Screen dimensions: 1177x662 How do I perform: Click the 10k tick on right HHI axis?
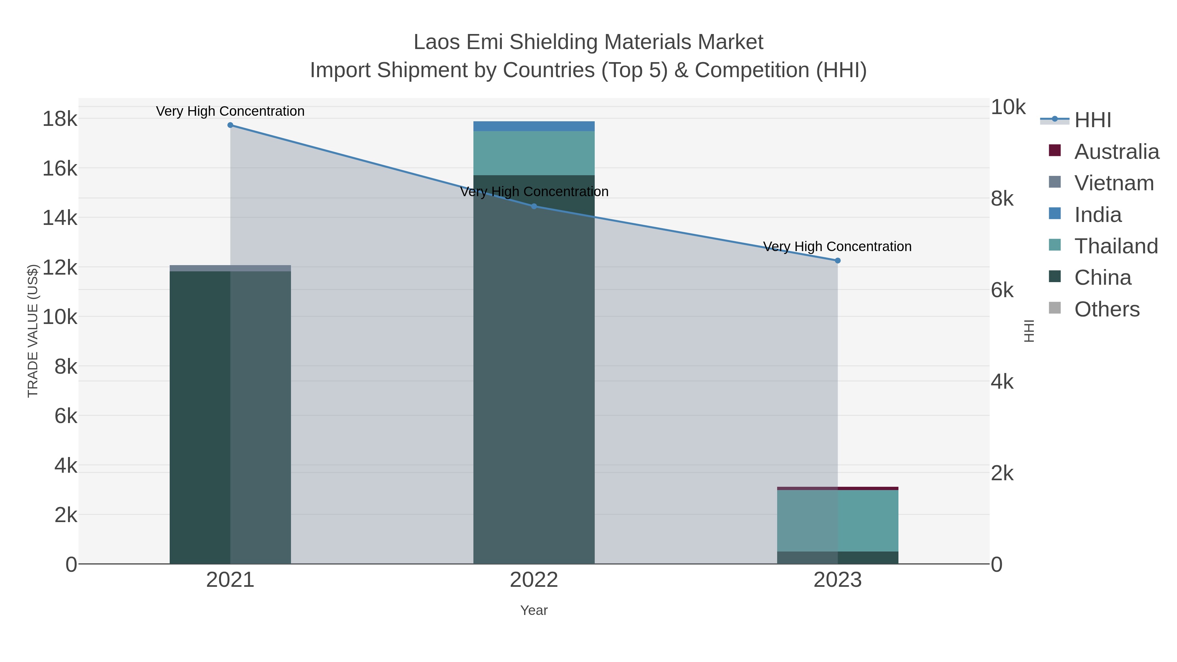(1008, 107)
